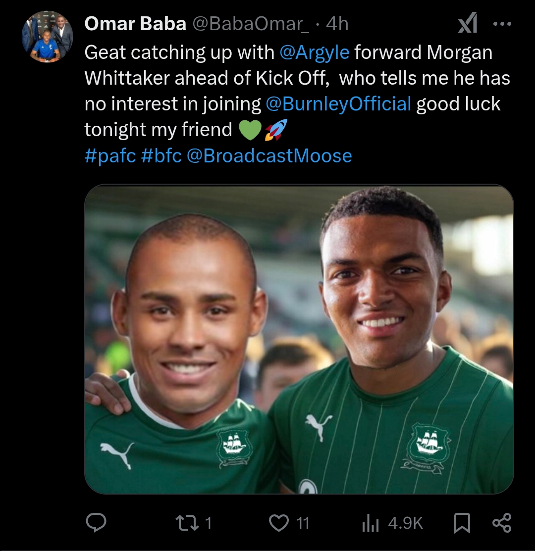This screenshot has height=551, width=535.
Task: Click the Omar Baba display name
Action: pos(135,24)
